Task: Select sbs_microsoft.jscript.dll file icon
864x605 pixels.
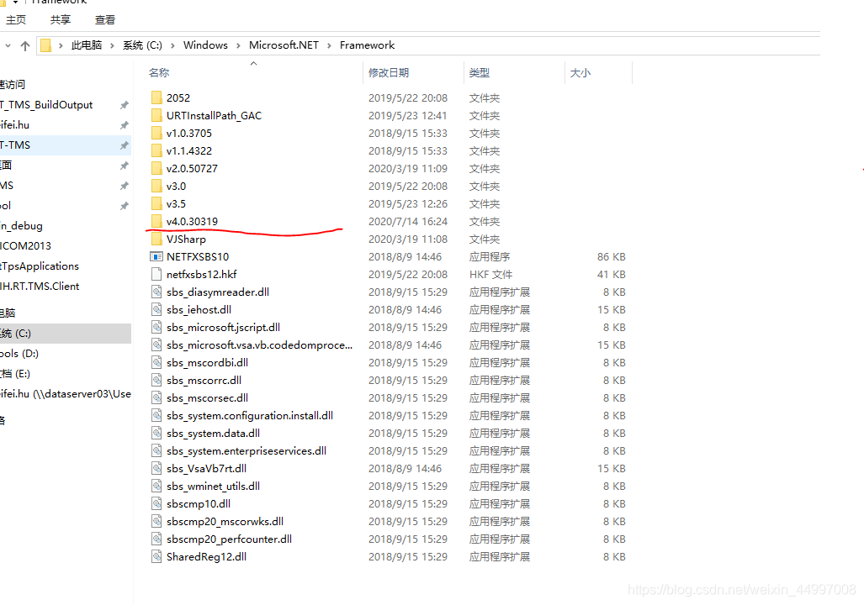Action: 156,327
